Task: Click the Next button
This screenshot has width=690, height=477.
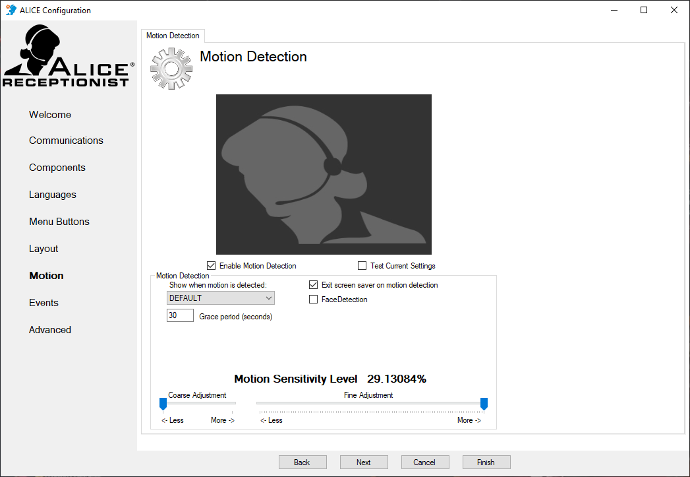Action: click(364, 462)
